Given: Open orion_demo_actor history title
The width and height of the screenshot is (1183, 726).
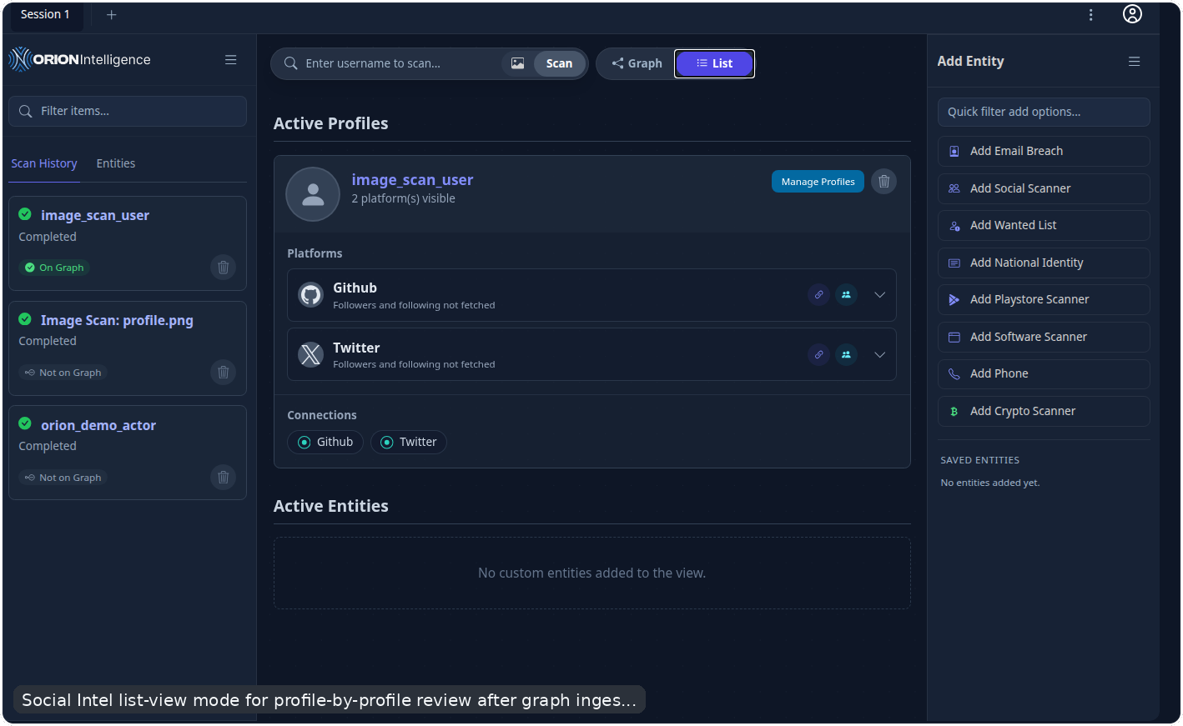Looking at the screenshot, I should 98,425.
